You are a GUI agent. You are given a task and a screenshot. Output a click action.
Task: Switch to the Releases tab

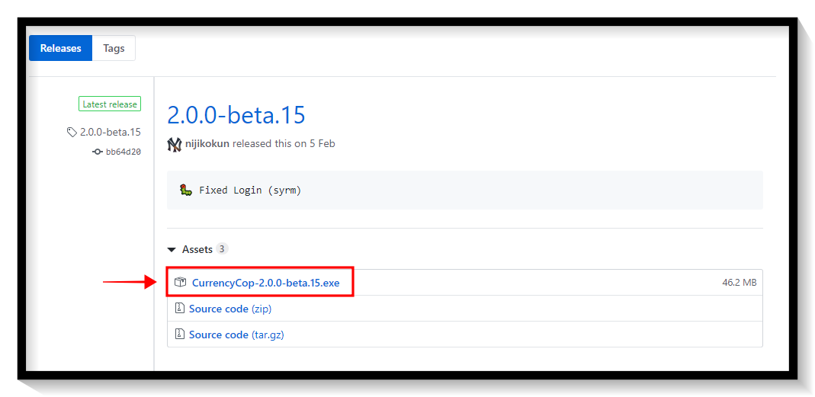click(x=61, y=48)
